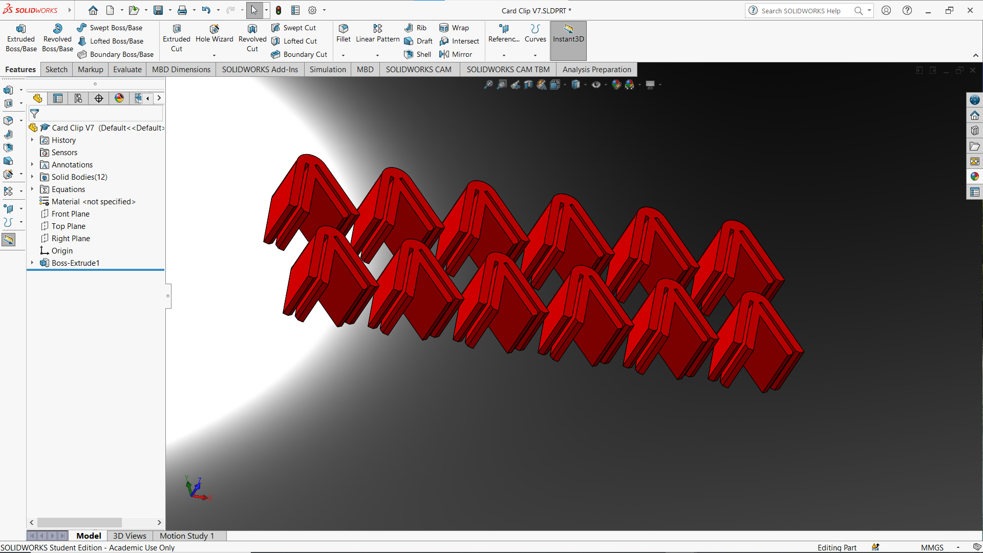Select the Revolved Boss/Base tool
983x553 pixels.
click(57, 37)
